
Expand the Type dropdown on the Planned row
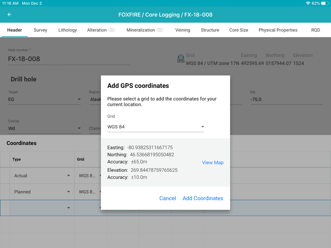coord(69,192)
